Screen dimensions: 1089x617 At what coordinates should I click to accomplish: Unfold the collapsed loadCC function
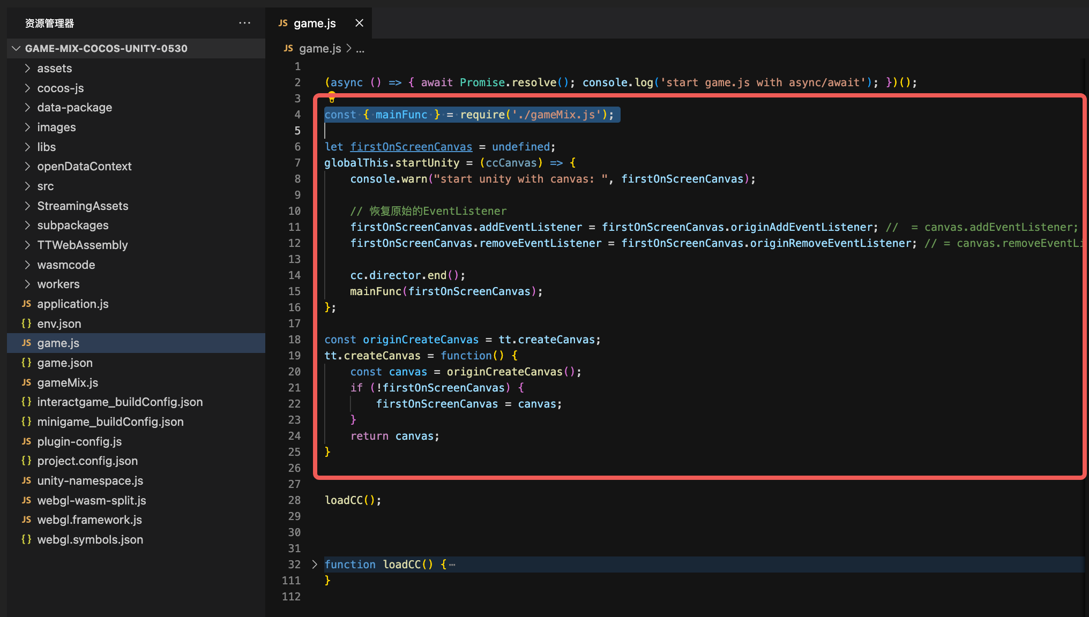pos(315,564)
